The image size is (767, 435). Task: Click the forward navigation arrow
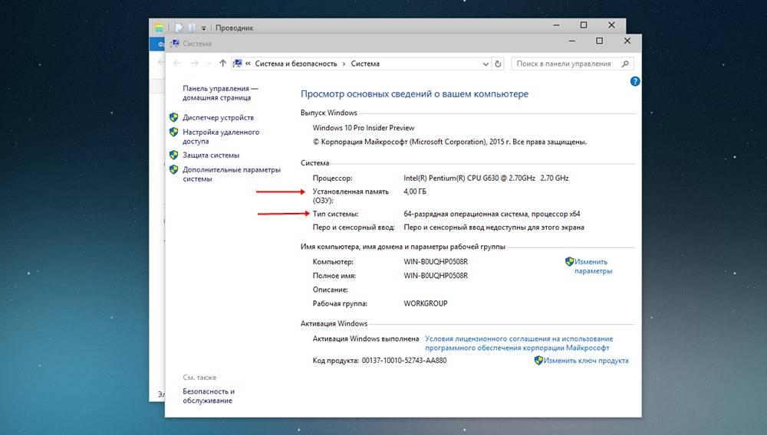click(194, 63)
